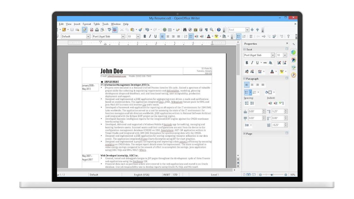Open the Insert Table icon

coord(170,29)
